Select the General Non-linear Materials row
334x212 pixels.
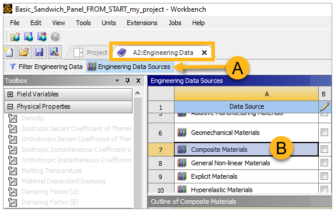pos(246,163)
